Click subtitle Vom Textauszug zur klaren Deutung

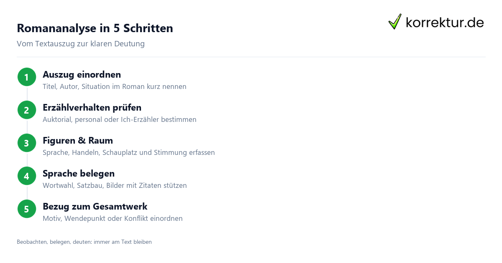(81, 44)
